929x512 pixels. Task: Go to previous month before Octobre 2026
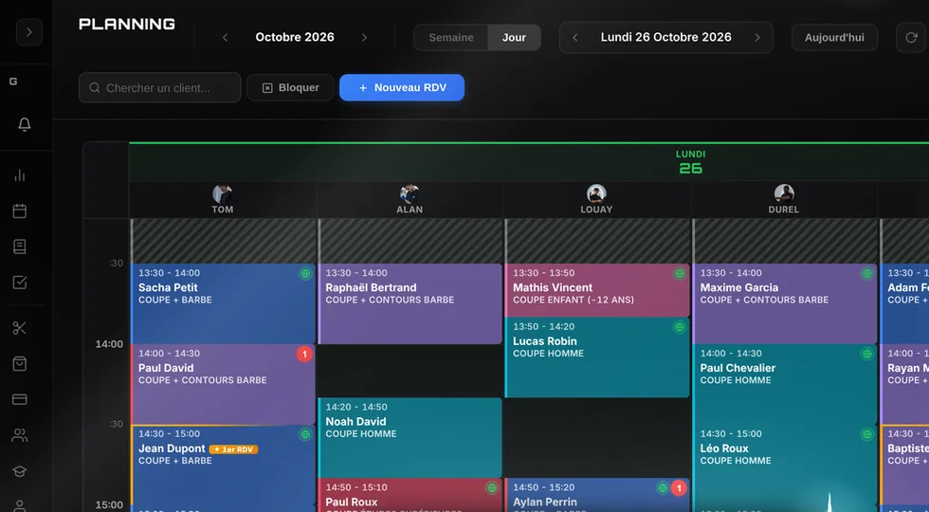(226, 37)
